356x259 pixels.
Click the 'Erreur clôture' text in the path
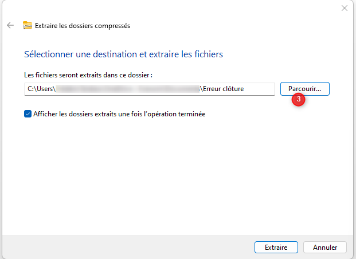(222, 89)
